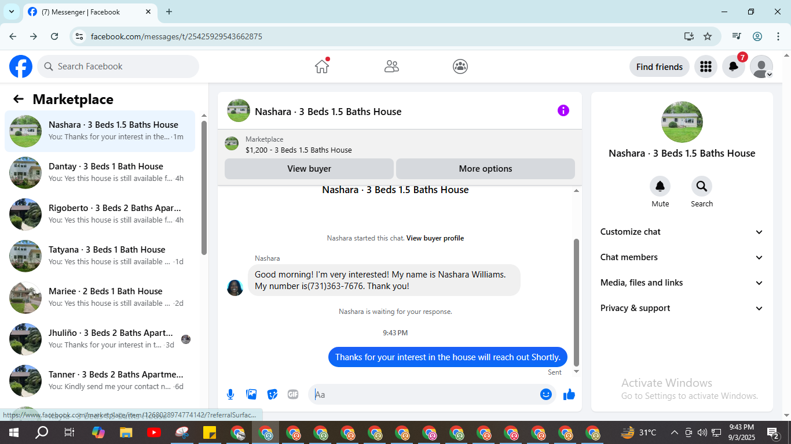This screenshot has width=791, height=444.
Task: Open the Jhuliño 3 Beds 2 Baths chat
Action: point(100,339)
